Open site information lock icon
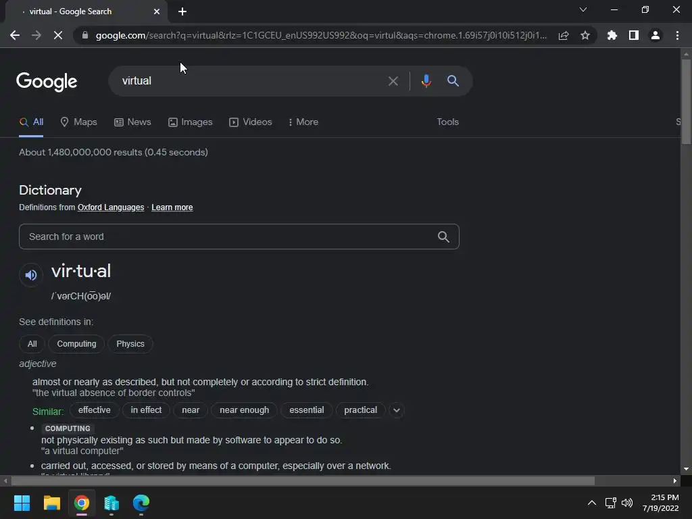Viewport: 692px width, 519px height. (85, 35)
